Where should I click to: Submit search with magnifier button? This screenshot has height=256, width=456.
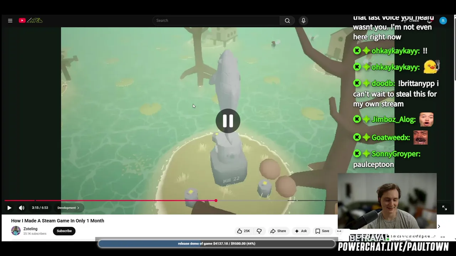tap(287, 21)
